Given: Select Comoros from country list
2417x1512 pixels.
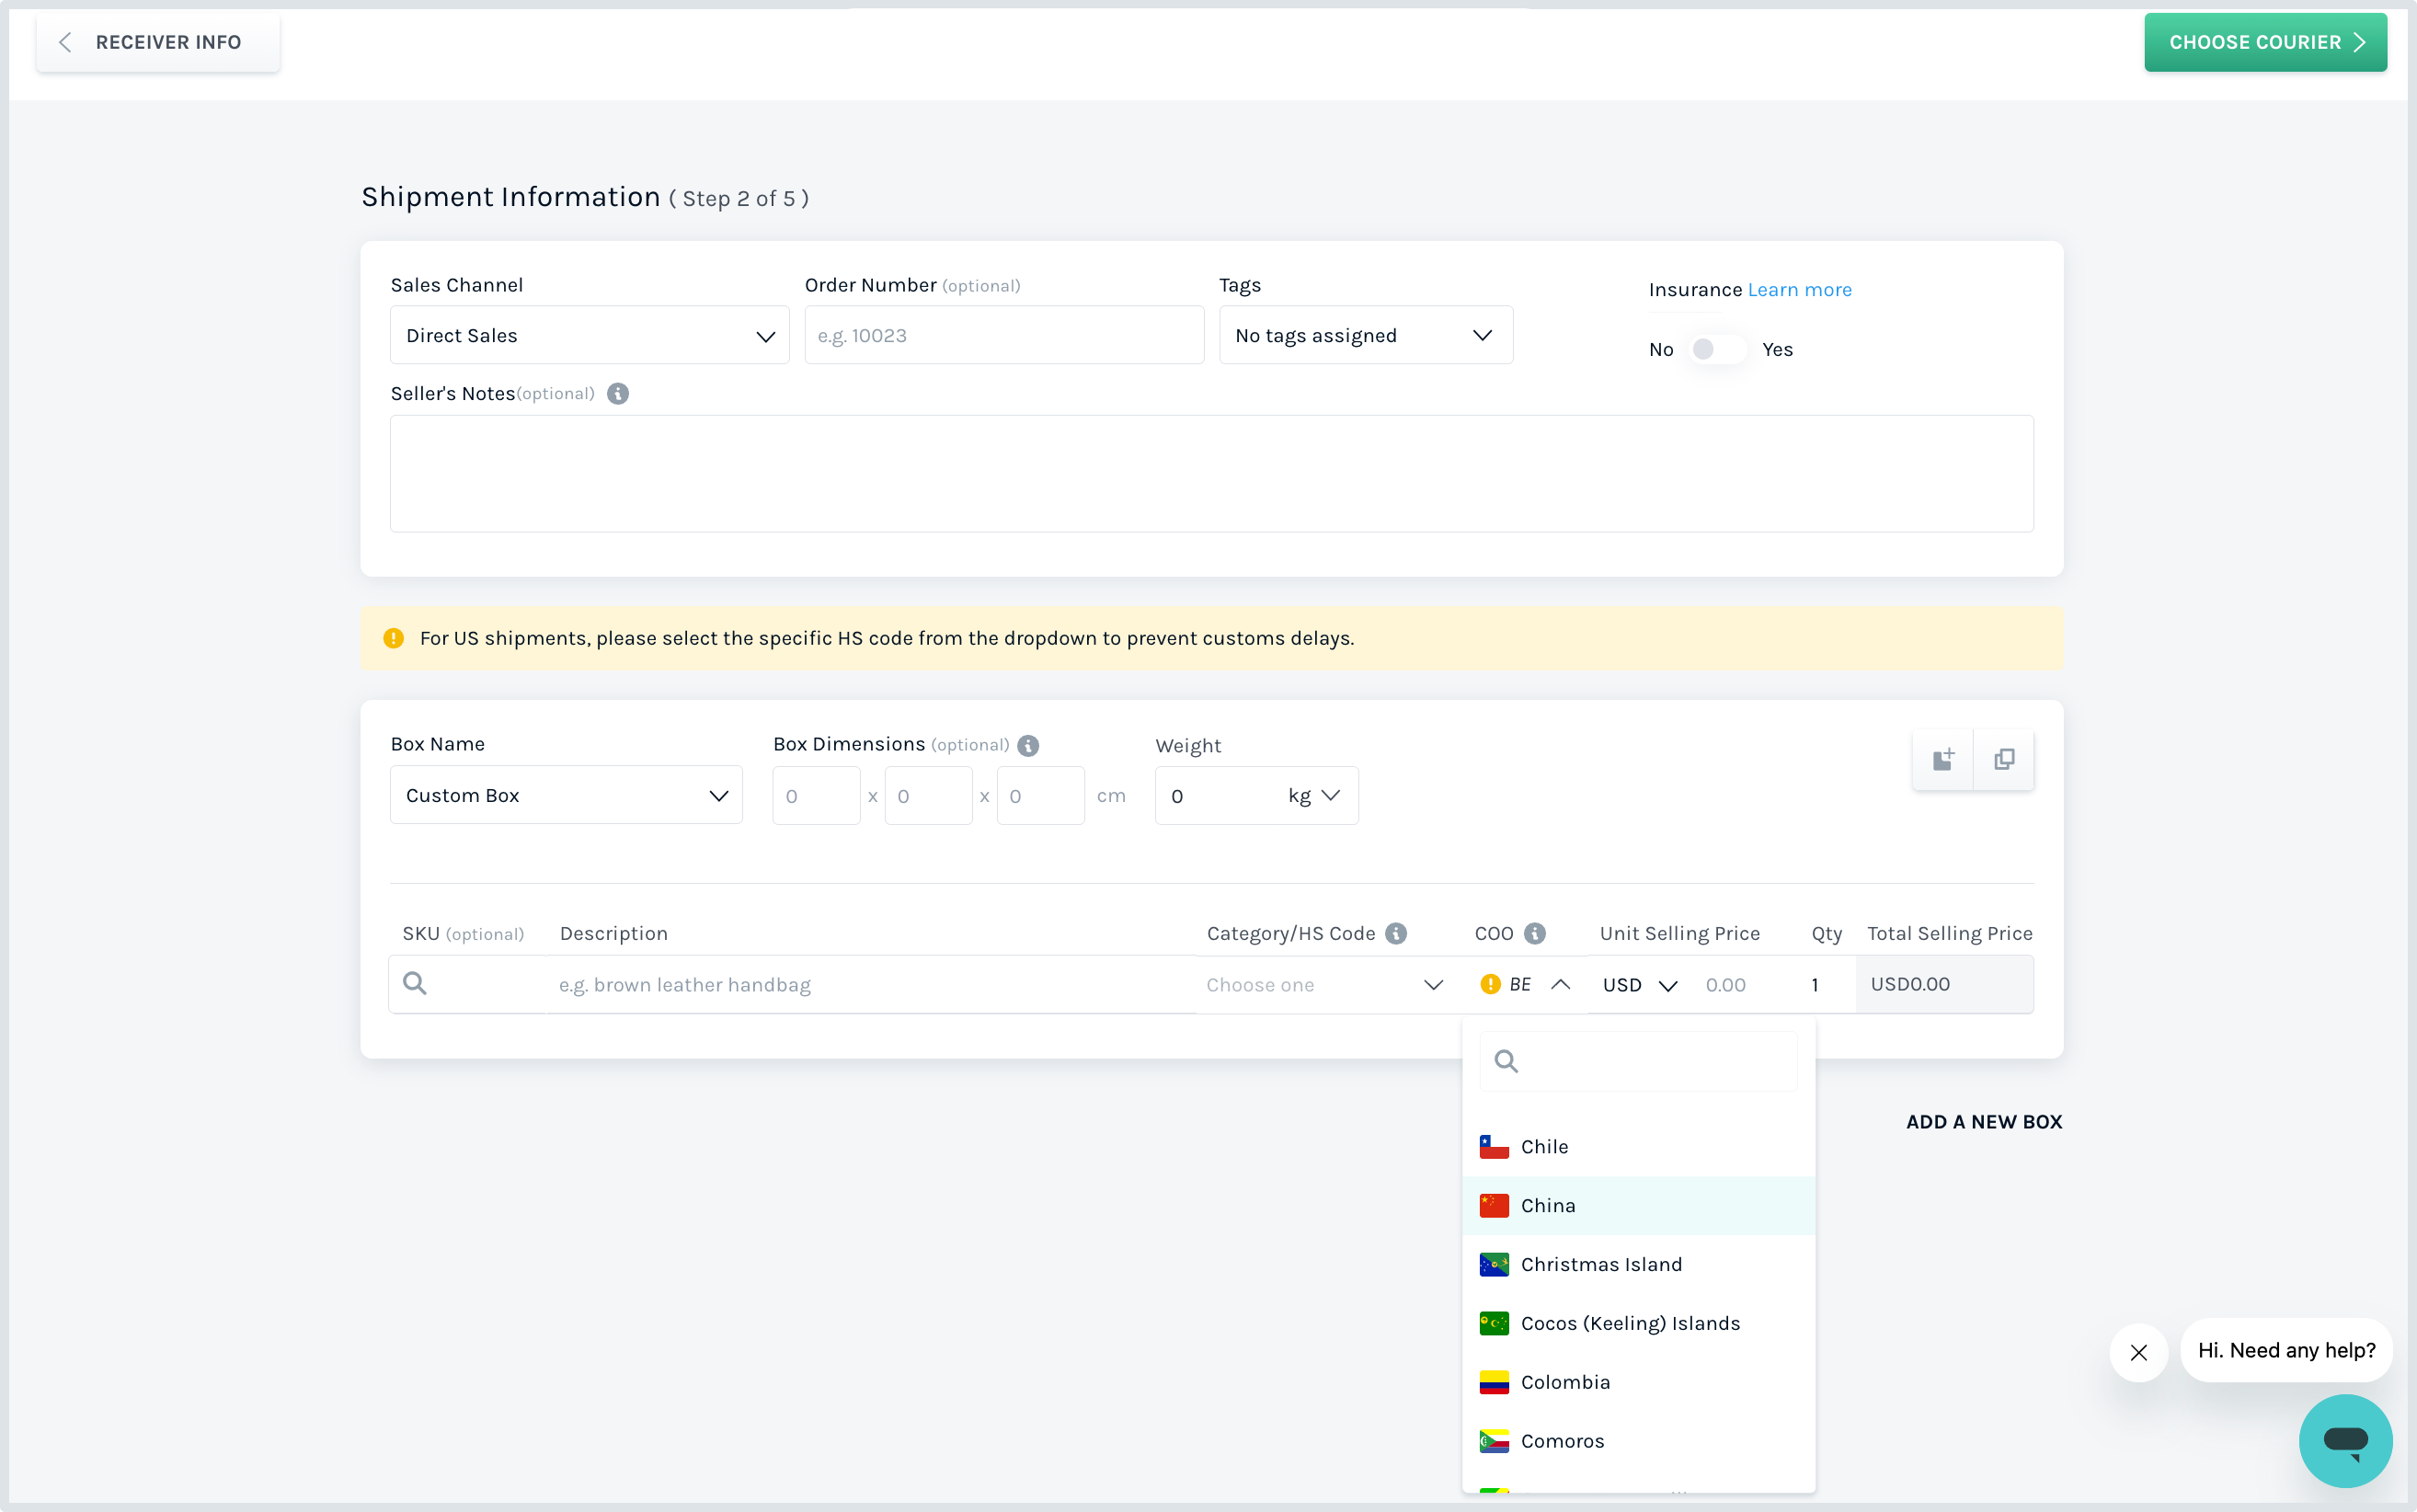Looking at the screenshot, I should [x=1638, y=1441].
